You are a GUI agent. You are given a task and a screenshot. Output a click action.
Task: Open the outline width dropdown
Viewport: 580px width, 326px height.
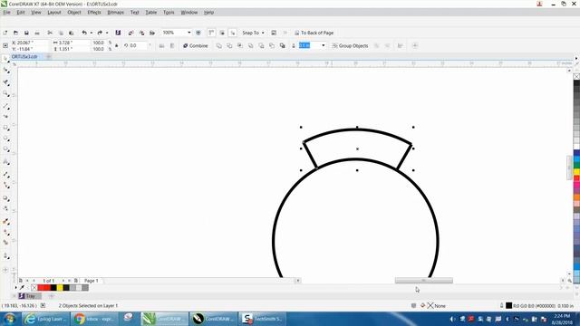point(324,45)
